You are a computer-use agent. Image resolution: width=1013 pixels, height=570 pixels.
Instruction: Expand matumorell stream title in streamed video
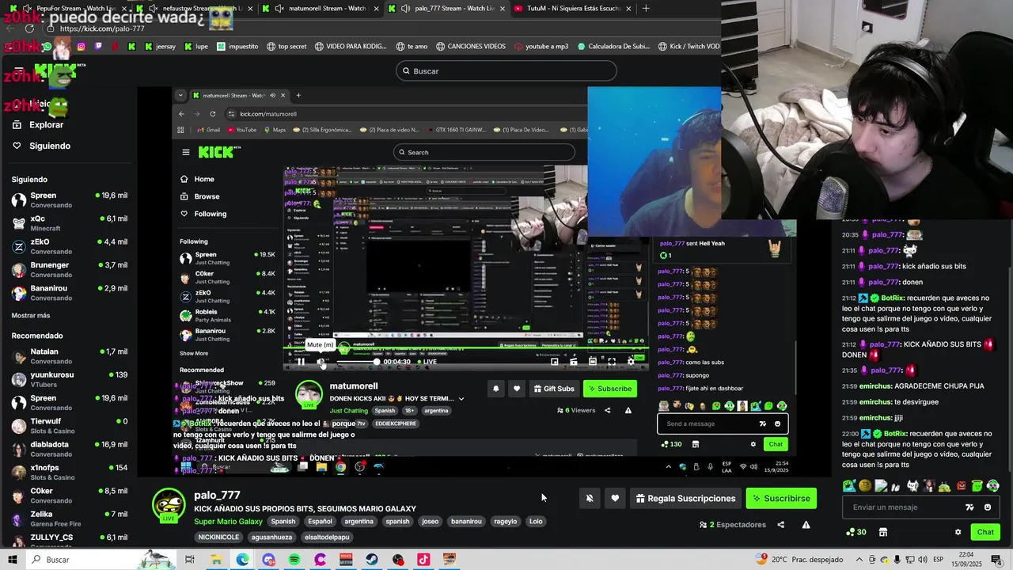coord(461,398)
